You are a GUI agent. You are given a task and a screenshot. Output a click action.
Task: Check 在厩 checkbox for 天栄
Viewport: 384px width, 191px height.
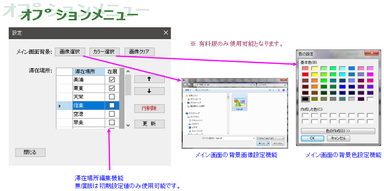click(112, 97)
